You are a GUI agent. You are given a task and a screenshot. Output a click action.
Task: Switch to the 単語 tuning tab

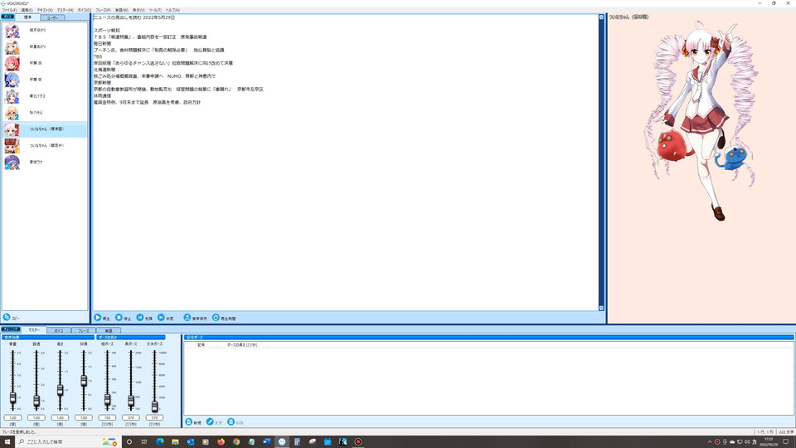coord(108,331)
